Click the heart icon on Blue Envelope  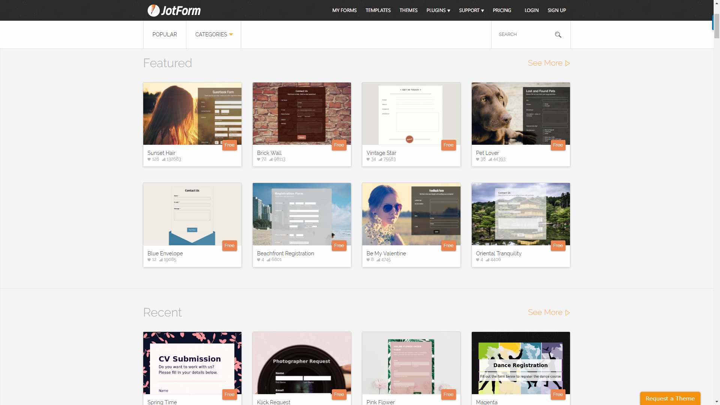[x=149, y=260]
